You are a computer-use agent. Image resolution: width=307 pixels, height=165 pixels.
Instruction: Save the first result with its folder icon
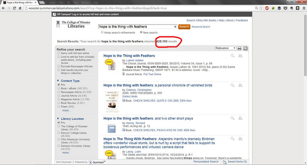pyautogui.click(x=240, y=56)
